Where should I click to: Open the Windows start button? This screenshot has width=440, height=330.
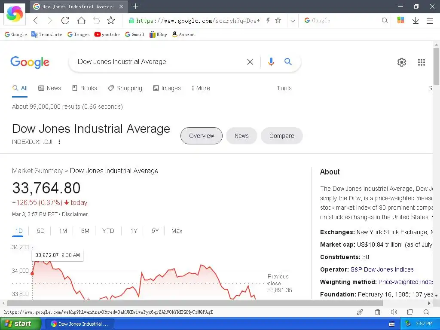[x=20, y=324]
